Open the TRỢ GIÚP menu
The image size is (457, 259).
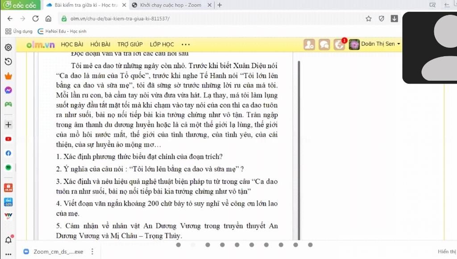coord(130,44)
